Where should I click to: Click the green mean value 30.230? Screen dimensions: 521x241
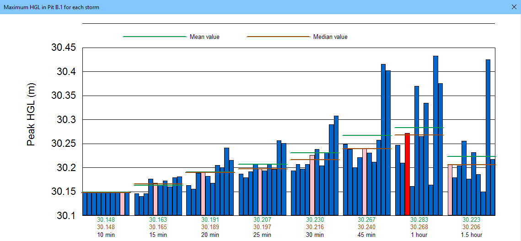click(314, 220)
